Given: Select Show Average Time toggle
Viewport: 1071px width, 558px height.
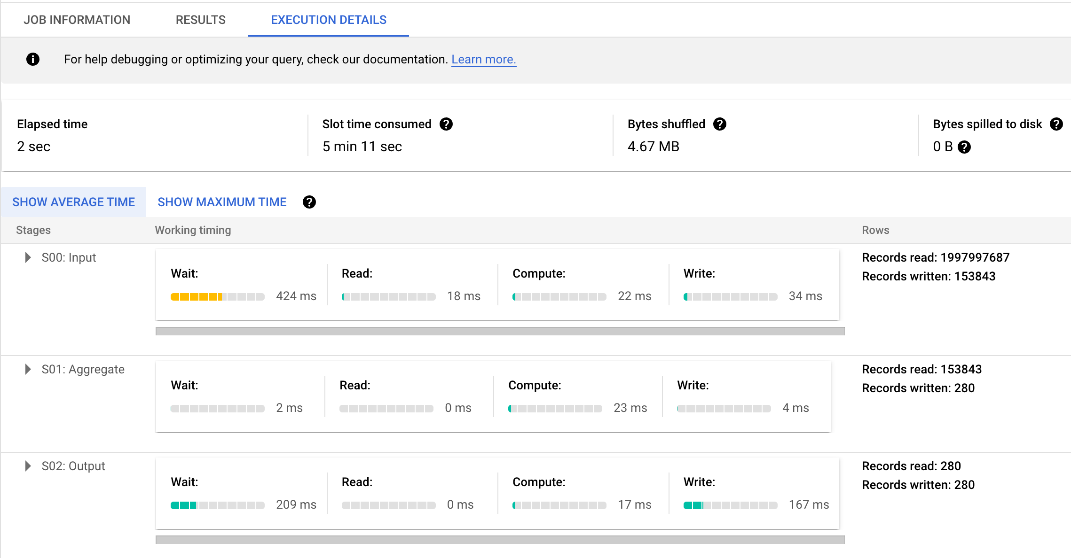Looking at the screenshot, I should pyautogui.click(x=73, y=202).
